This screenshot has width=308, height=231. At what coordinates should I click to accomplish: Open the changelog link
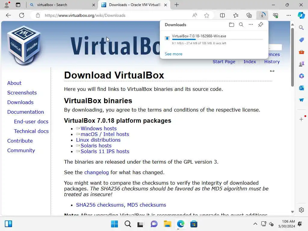pos(97,172)
